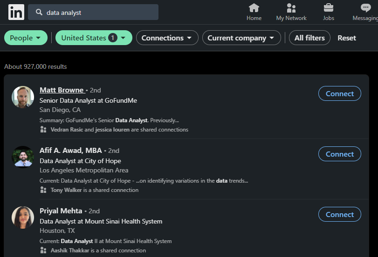Click the LinkedIn logo
Viewport: 378px width, 257px height.
pos(16,12)
